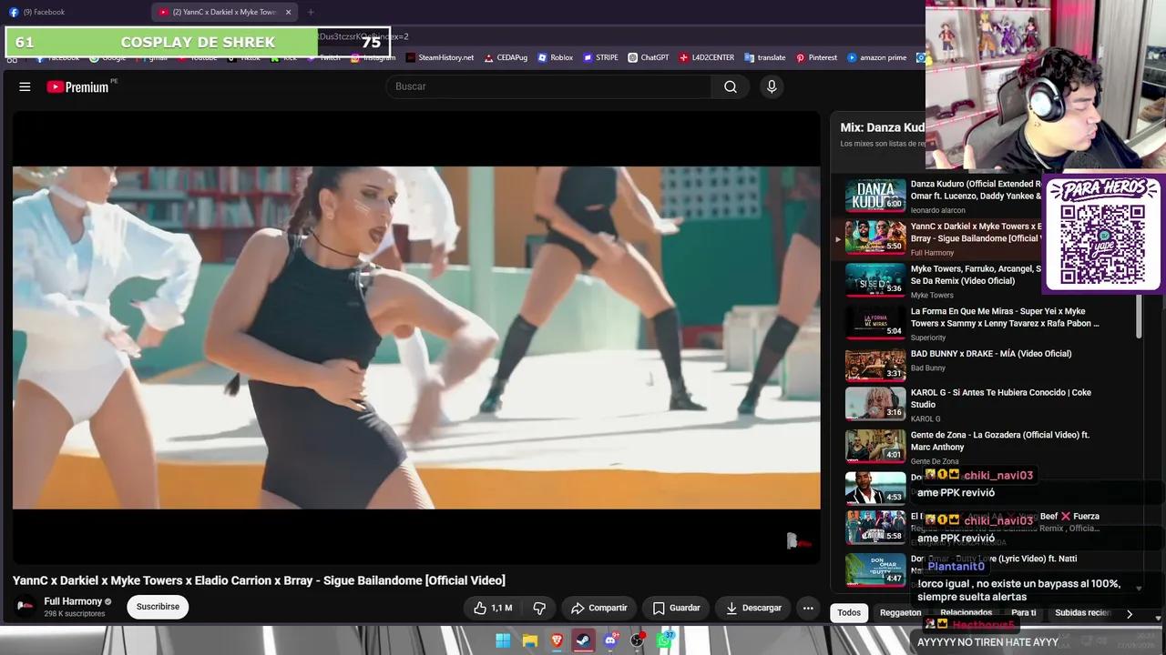Screen dimensions: 1166x655
Task: Click the KAROL G video thumbnail
Action: pyautogui.click(x=875, y=405)
